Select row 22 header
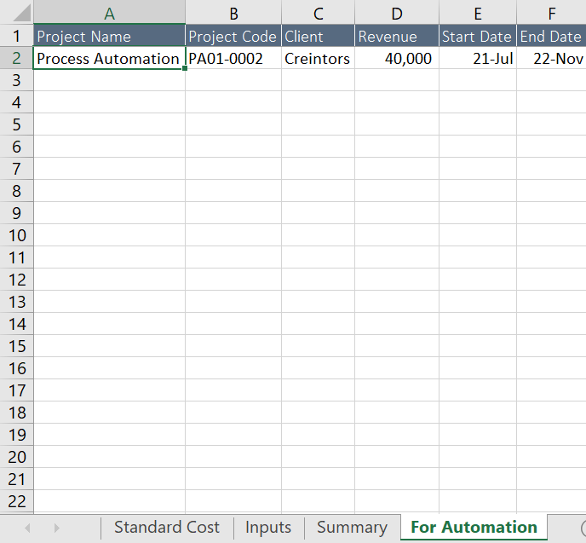Screen dimensions: 586x543 [x=16, y=501]
